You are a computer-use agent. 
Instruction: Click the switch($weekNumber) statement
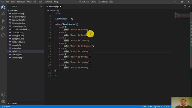click(66, 24)
